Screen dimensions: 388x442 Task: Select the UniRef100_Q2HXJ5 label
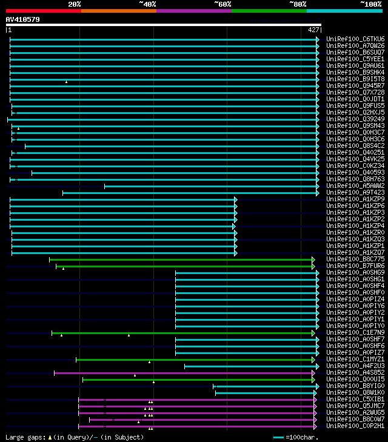click(x=355, y=113)
